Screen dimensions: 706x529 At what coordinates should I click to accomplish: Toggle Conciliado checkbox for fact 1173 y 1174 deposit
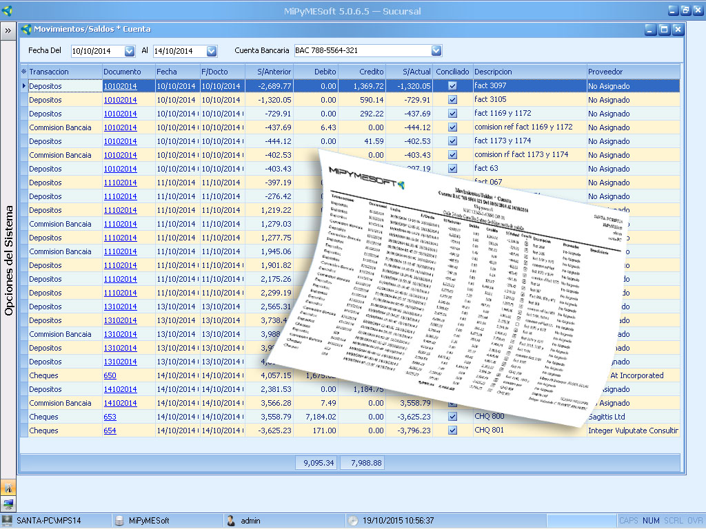pos(452,141)
